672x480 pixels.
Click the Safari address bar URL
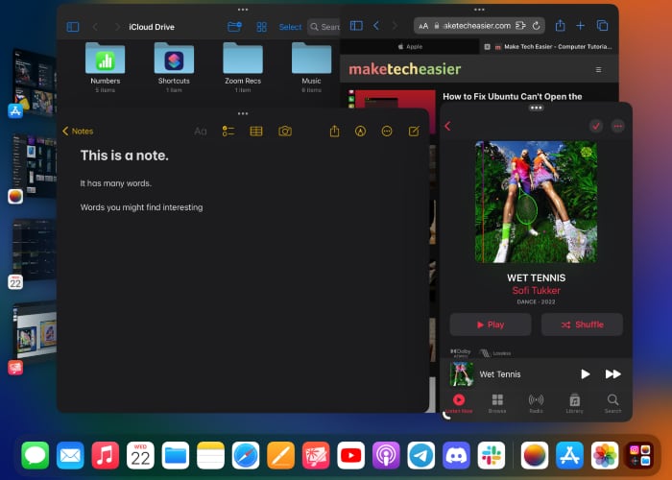[476, 26]
